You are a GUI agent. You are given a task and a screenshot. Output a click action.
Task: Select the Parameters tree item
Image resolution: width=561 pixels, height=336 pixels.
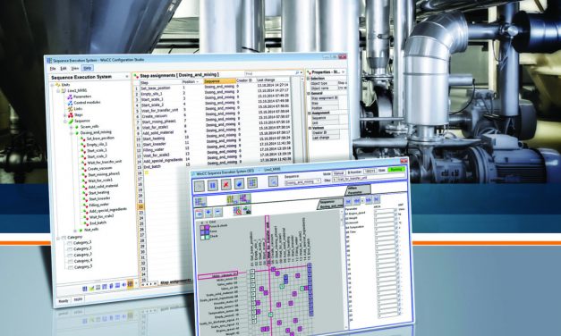tap(82, 97)
